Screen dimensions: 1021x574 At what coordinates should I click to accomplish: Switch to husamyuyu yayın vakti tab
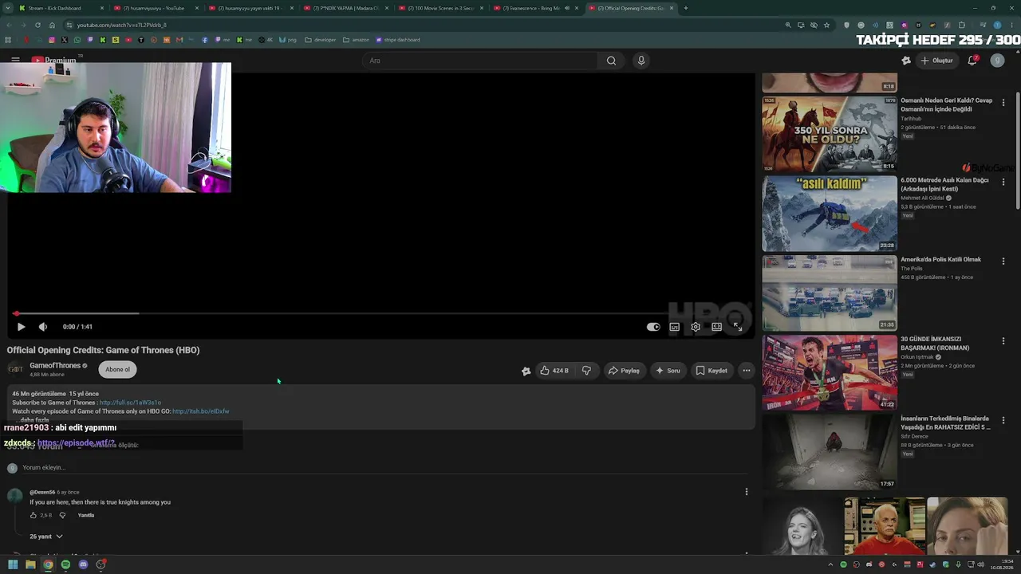pyautogui.click(x=250, y=8)
